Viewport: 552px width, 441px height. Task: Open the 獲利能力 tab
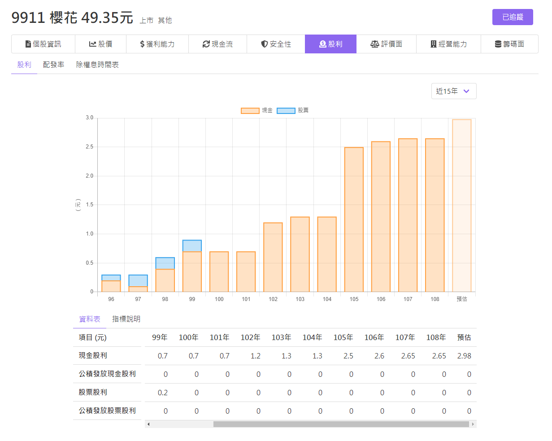[x=157, y=44]
